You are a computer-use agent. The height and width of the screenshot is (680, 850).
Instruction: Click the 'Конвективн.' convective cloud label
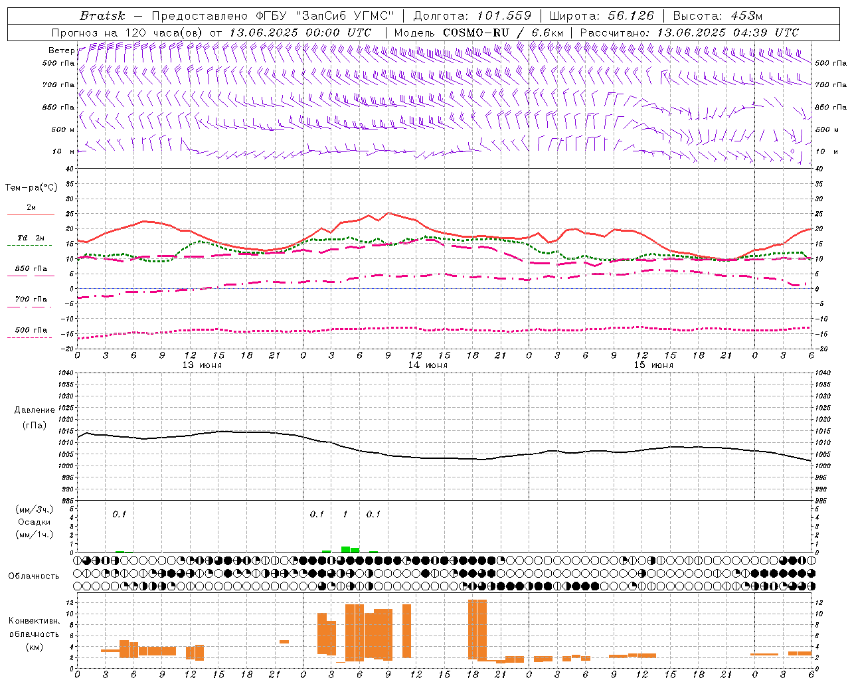tap(34, 621)
